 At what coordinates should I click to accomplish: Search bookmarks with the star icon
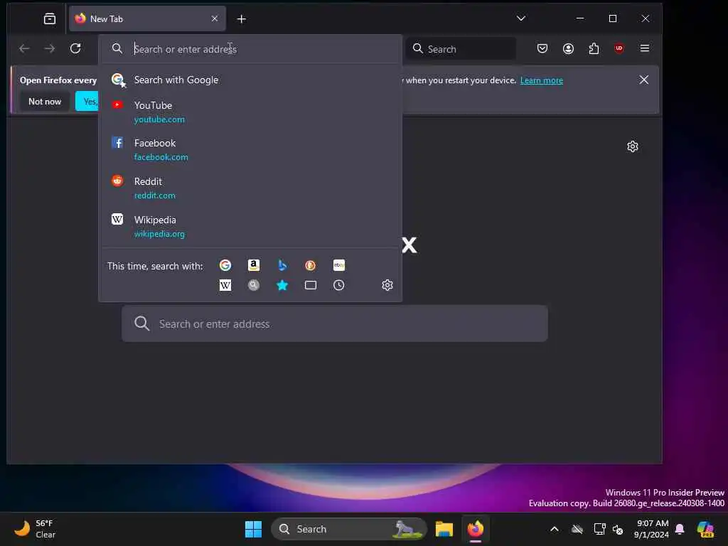[282, 285]
